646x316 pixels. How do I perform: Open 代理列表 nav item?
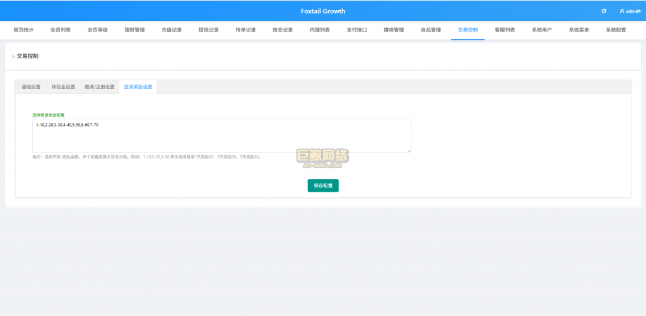click(x=320, y=30)
